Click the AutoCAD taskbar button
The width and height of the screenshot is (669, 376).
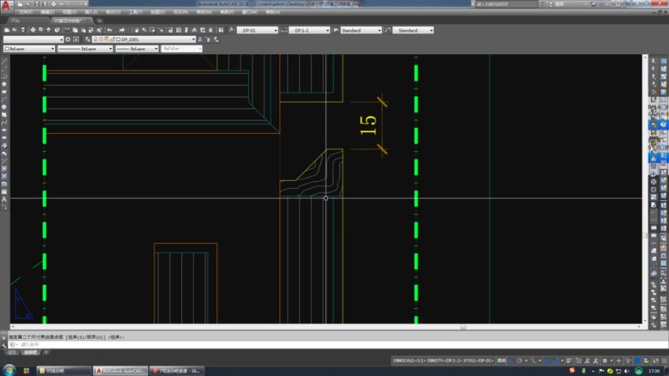pyautogui.click(x=120, y=370)
